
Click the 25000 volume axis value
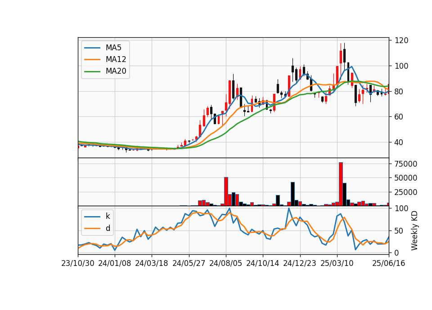pyautogui.click(x=406, y=192)
